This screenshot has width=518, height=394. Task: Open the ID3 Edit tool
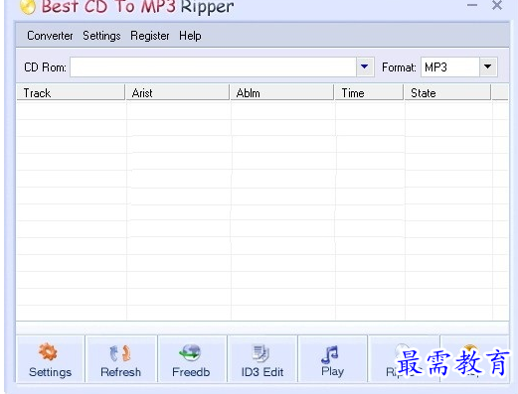pos(262,359)
